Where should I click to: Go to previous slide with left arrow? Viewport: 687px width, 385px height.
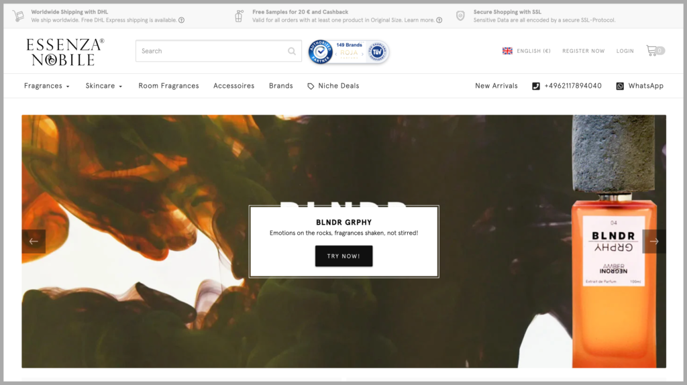(x=34, y=241)
